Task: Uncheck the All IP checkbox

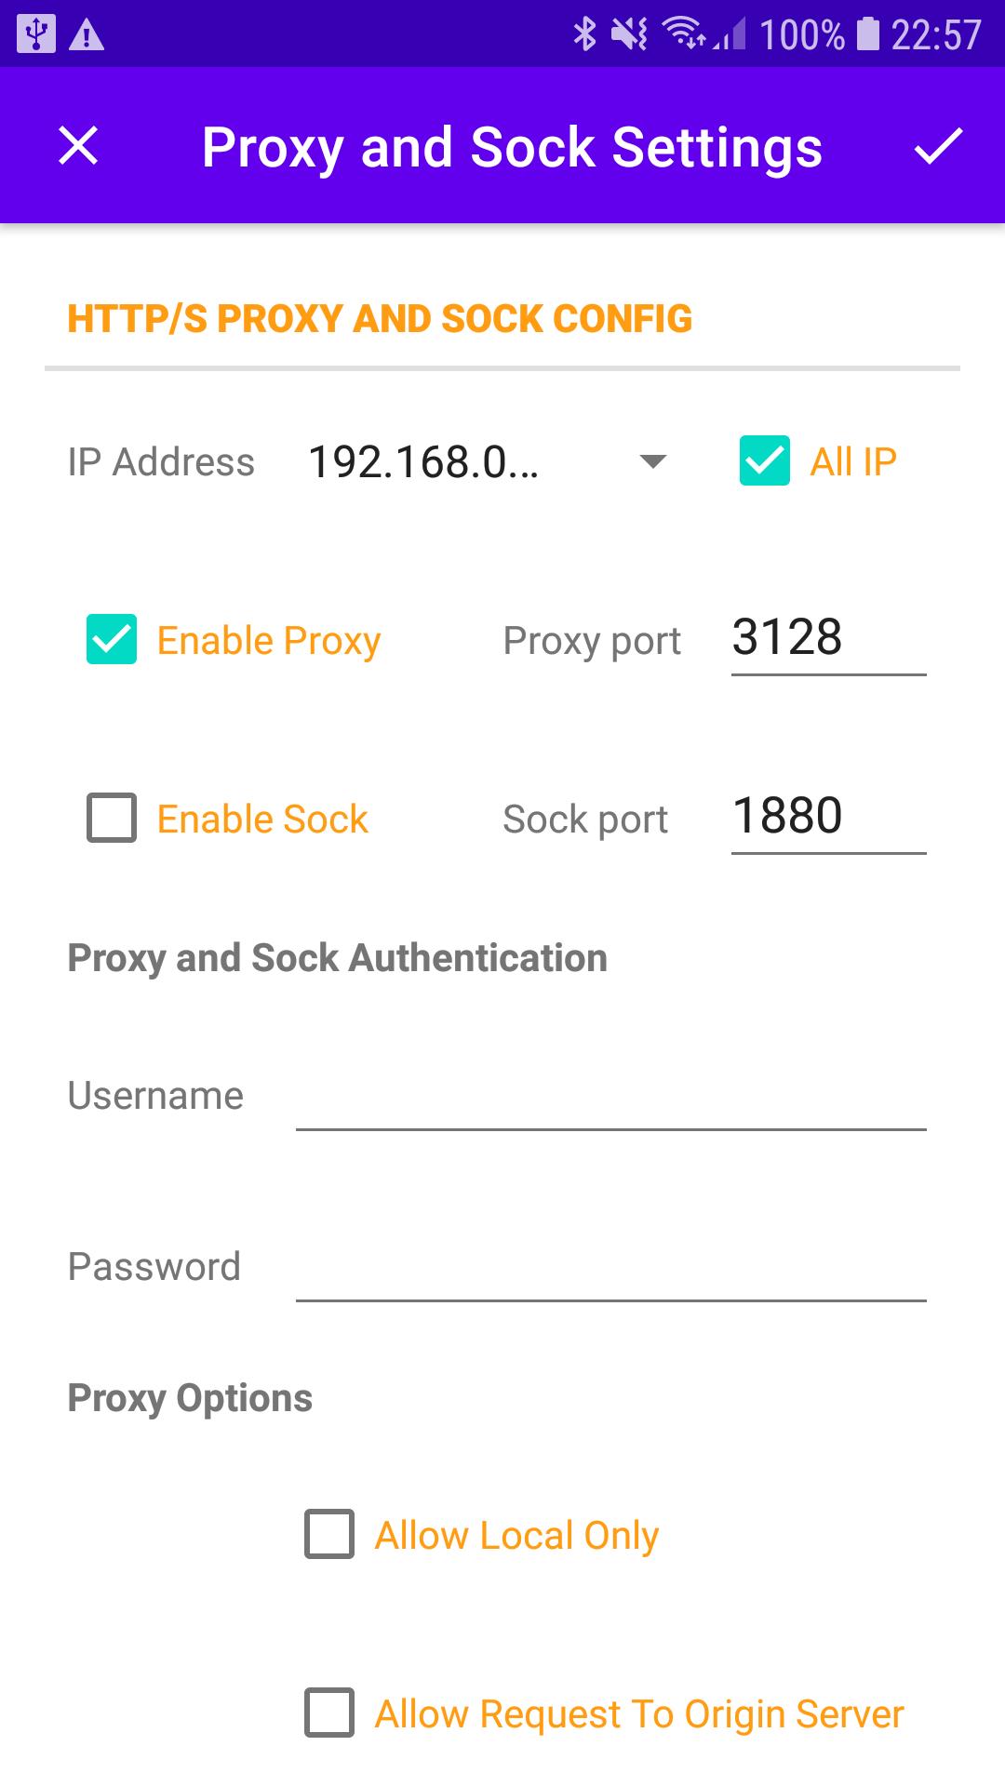Action: tap(765, 460)
